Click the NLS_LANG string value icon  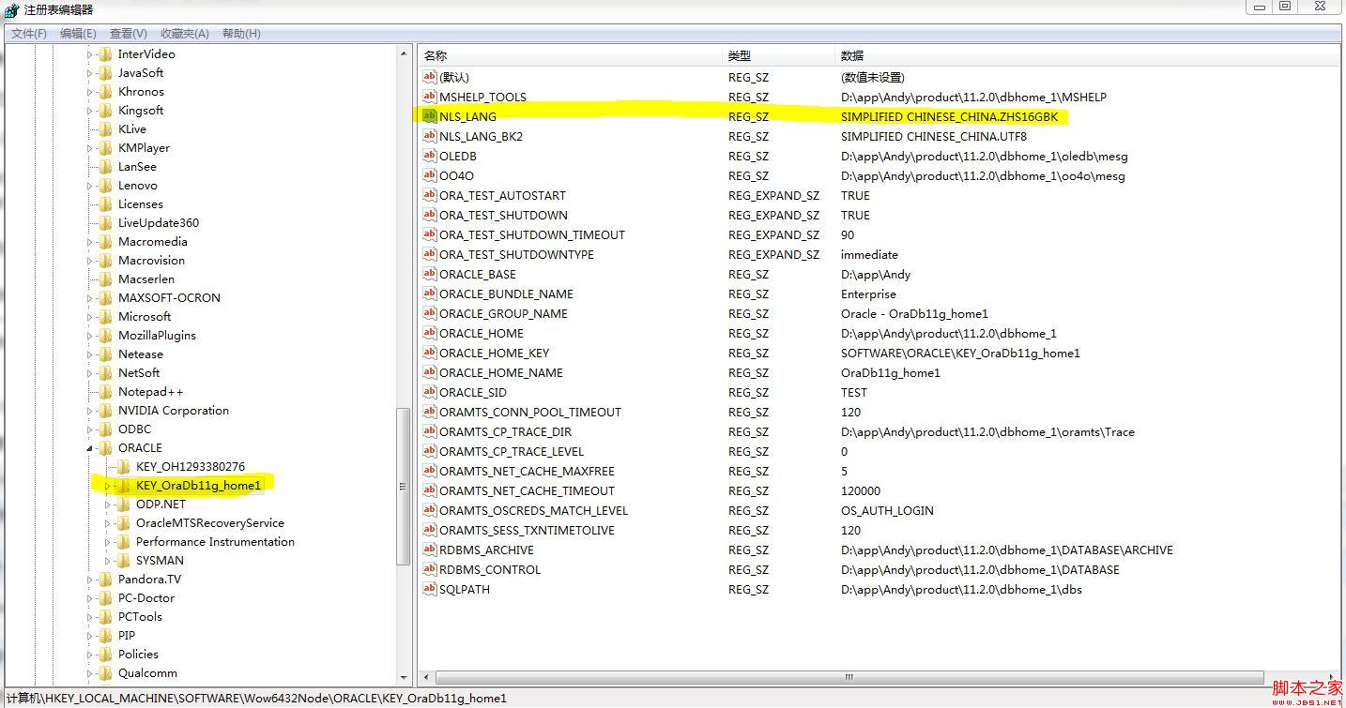pyautogui.click(x=430, y=116)
